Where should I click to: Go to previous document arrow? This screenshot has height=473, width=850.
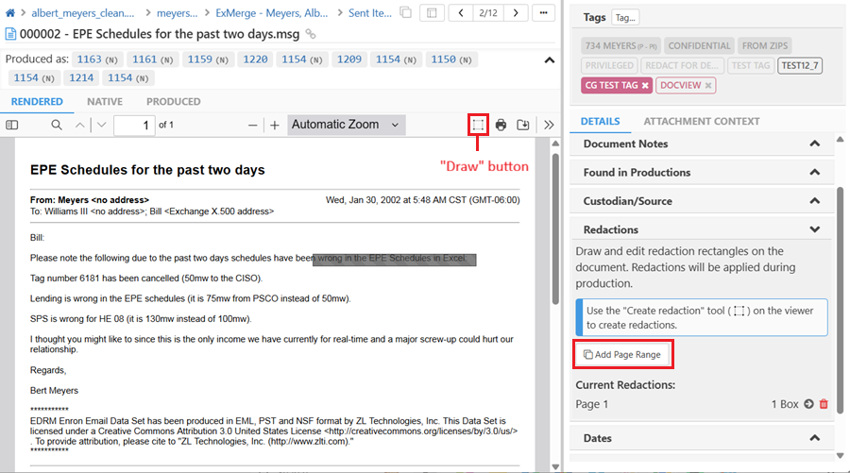click(461, 12)
